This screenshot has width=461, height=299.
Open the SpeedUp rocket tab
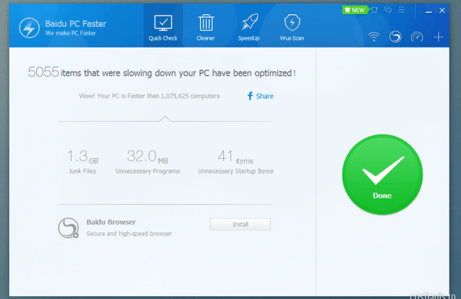point(249,28)
